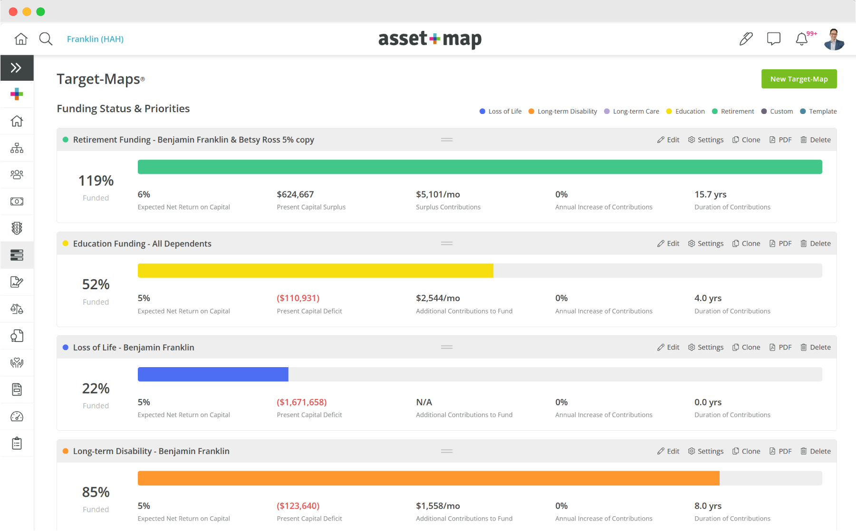Viewport: 856px width, 531px height.
Task: Export Education Funding as PDF
Action: [780, 243]
